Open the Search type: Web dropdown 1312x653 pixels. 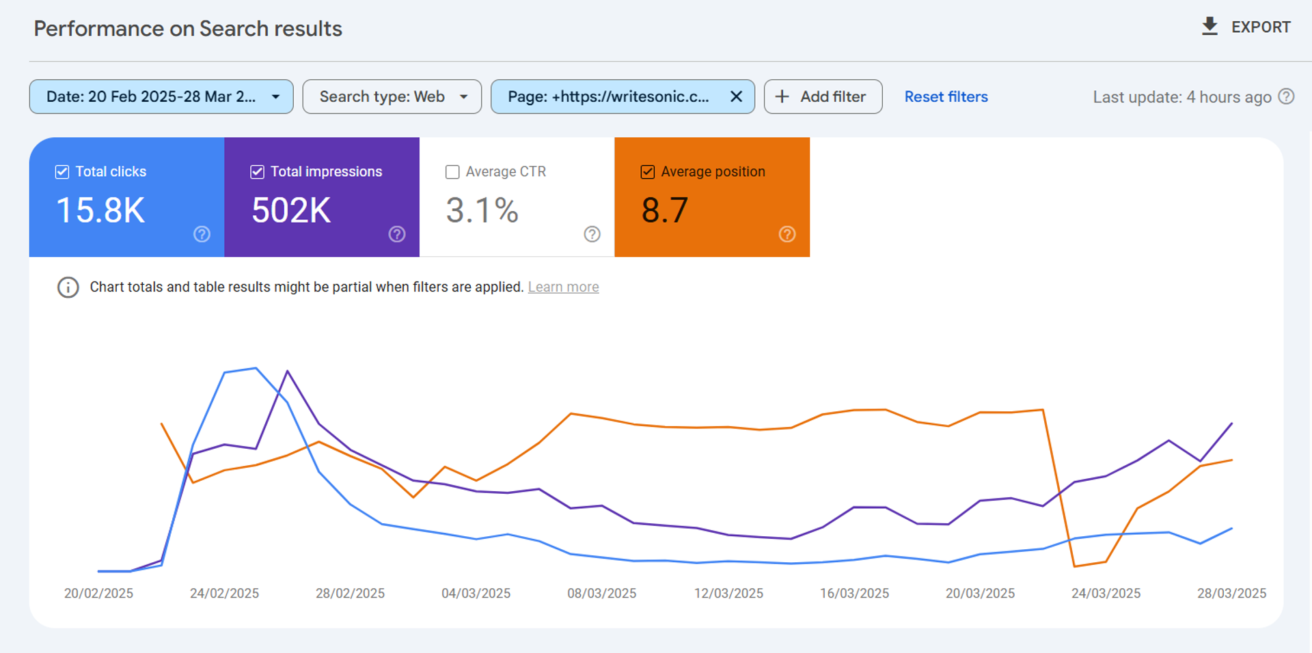(392, 96)
